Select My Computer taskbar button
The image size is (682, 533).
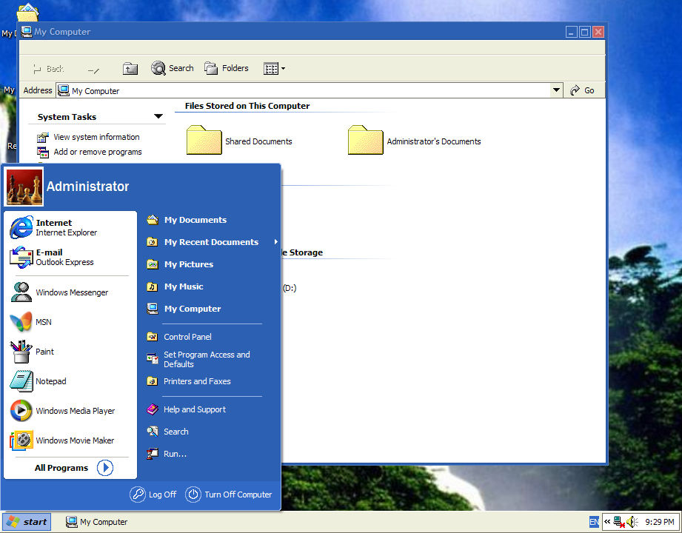tap(96, 522)
